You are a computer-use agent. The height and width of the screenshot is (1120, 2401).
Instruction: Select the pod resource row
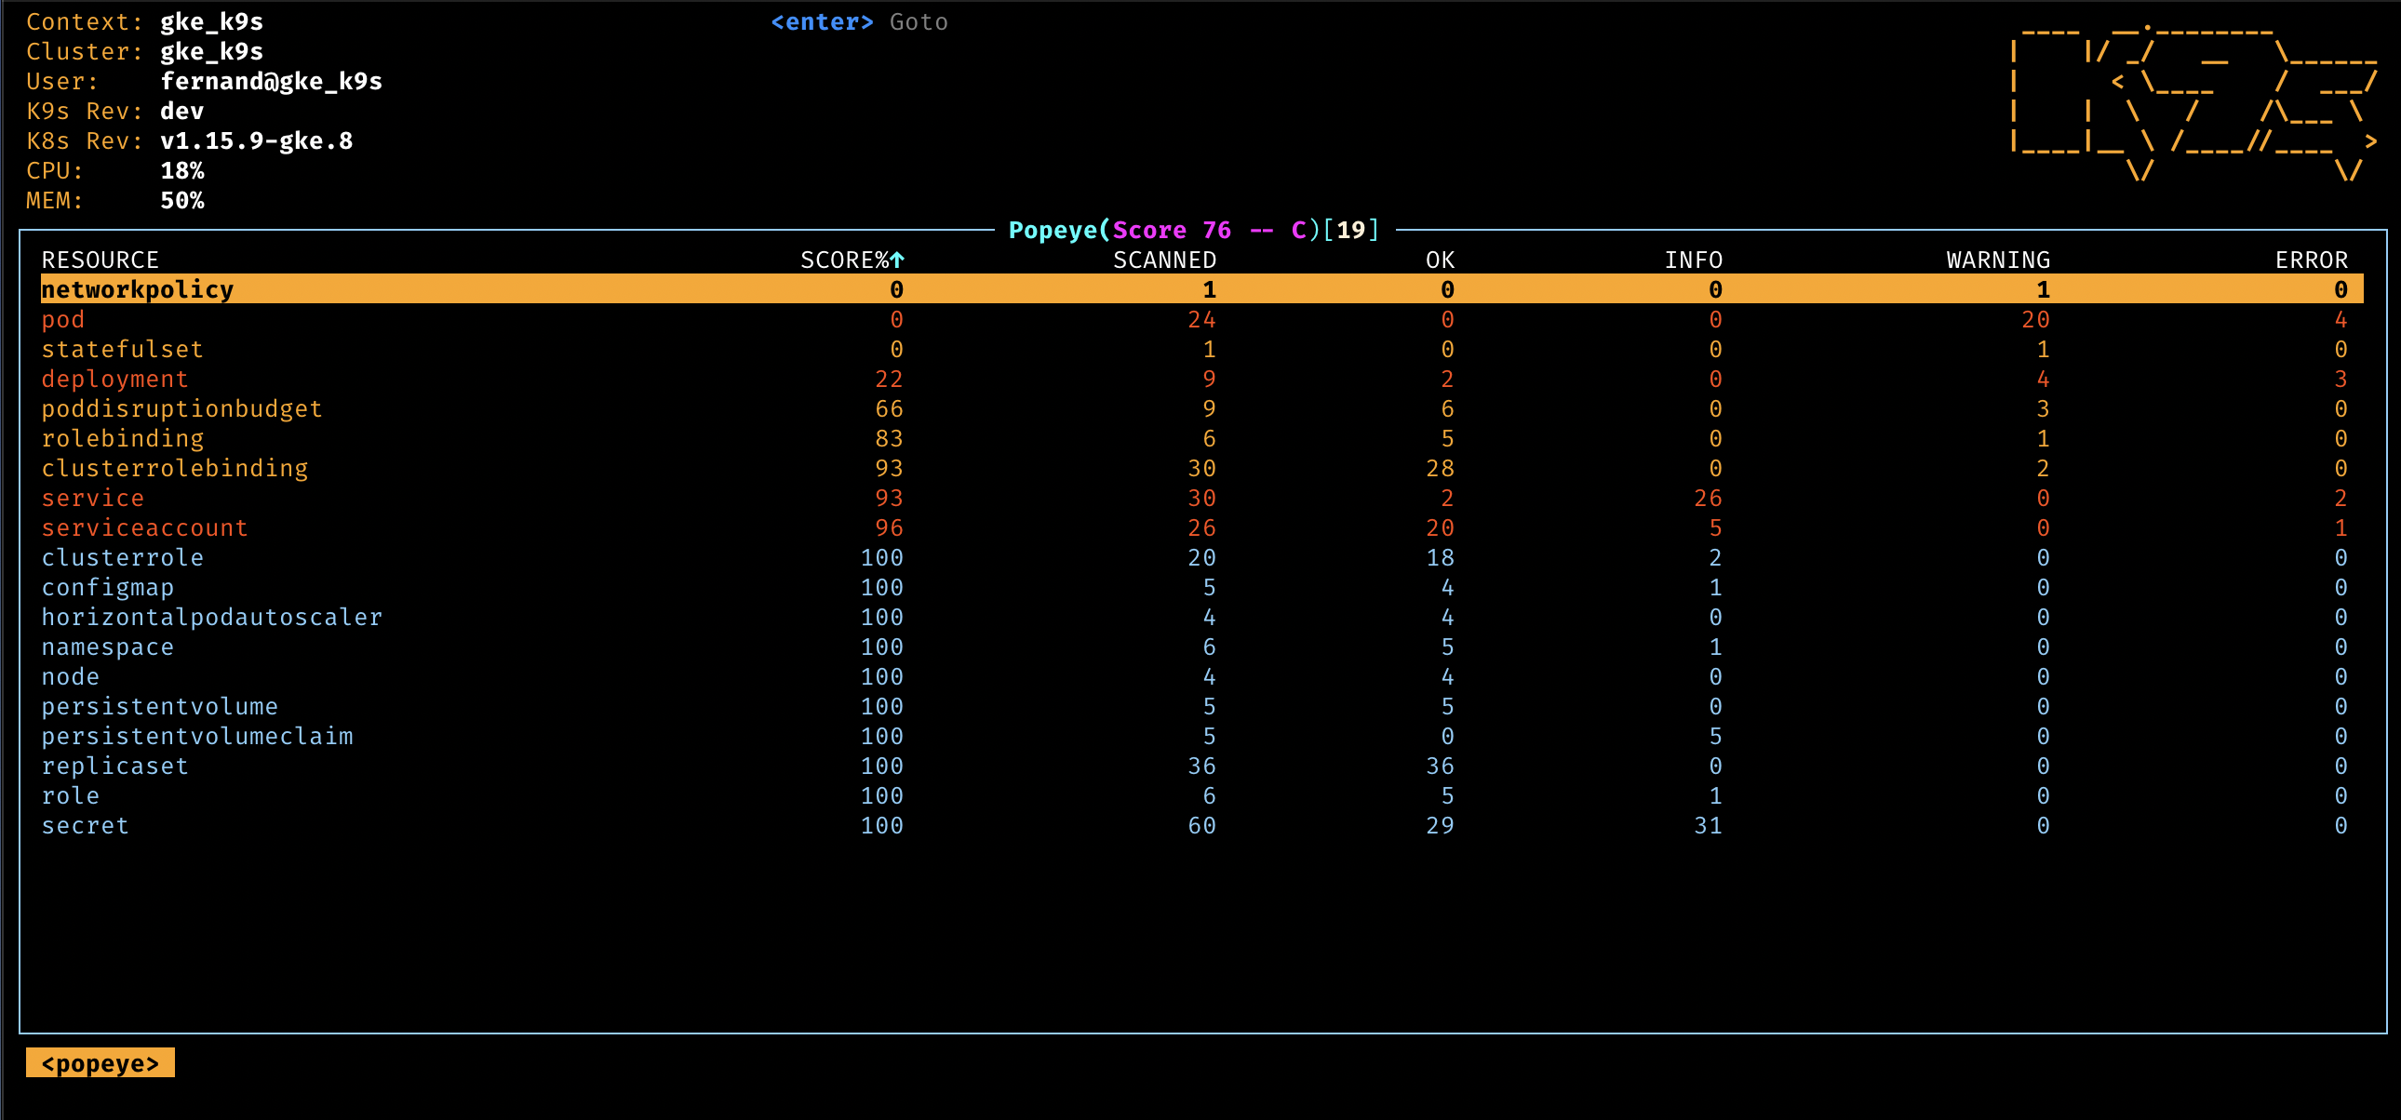(x=63, y=320)
